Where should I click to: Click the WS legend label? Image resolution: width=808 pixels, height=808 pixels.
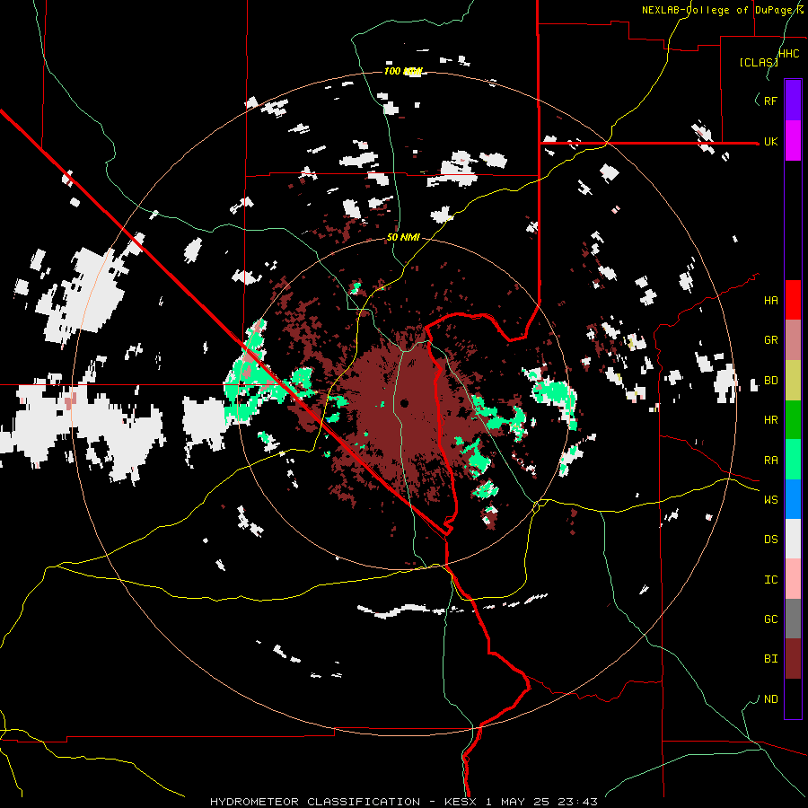[x=771, y=500]
